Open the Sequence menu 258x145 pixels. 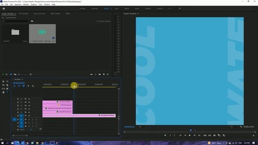(18, 4)
